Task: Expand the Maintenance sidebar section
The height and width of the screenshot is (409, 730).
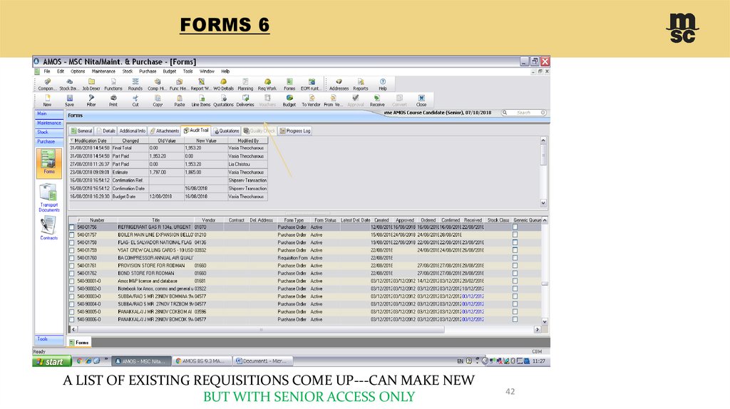Action: tap(49, 123)
